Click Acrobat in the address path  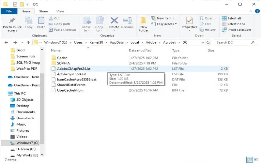pyautogui.click(x=169, y=42)
